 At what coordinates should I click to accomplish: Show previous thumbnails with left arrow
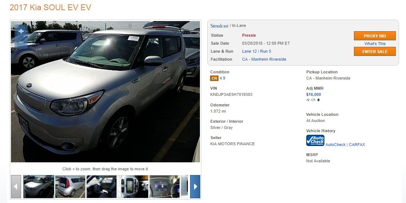click(x=16, y=187)
